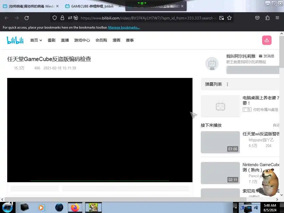Open the 直播 menu item

tap(65, 40)
